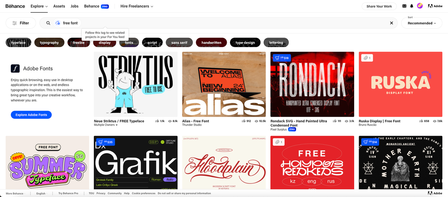Open messages envelope icon
448x197 pixels.
405,6
